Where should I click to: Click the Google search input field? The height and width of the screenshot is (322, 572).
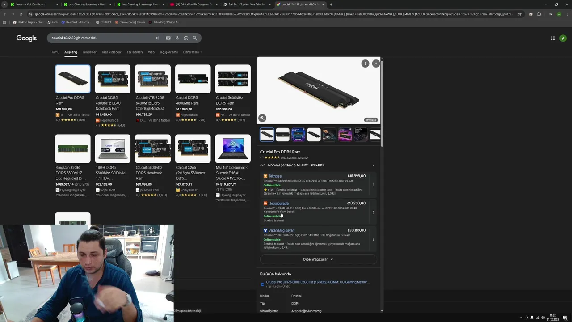pyautogui.click(x=102, y=38)
